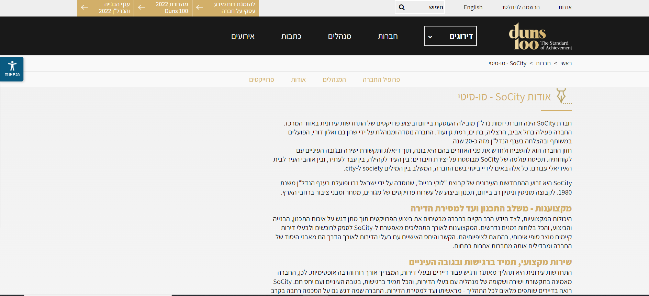Click the search magnifier icon
This screenshot has height=296, width=649.
[x=402, y=7]
